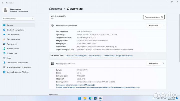Click 'Windows Feature Experience Pack' value
The image size is (180, 101).
96,82
